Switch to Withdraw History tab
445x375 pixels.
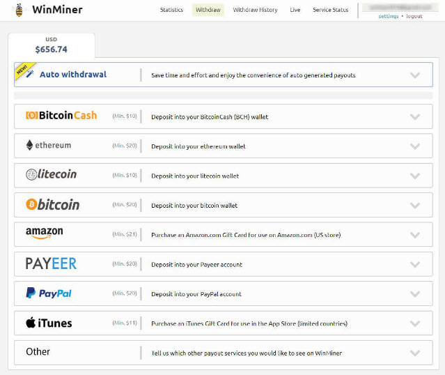tap(255, 10)
